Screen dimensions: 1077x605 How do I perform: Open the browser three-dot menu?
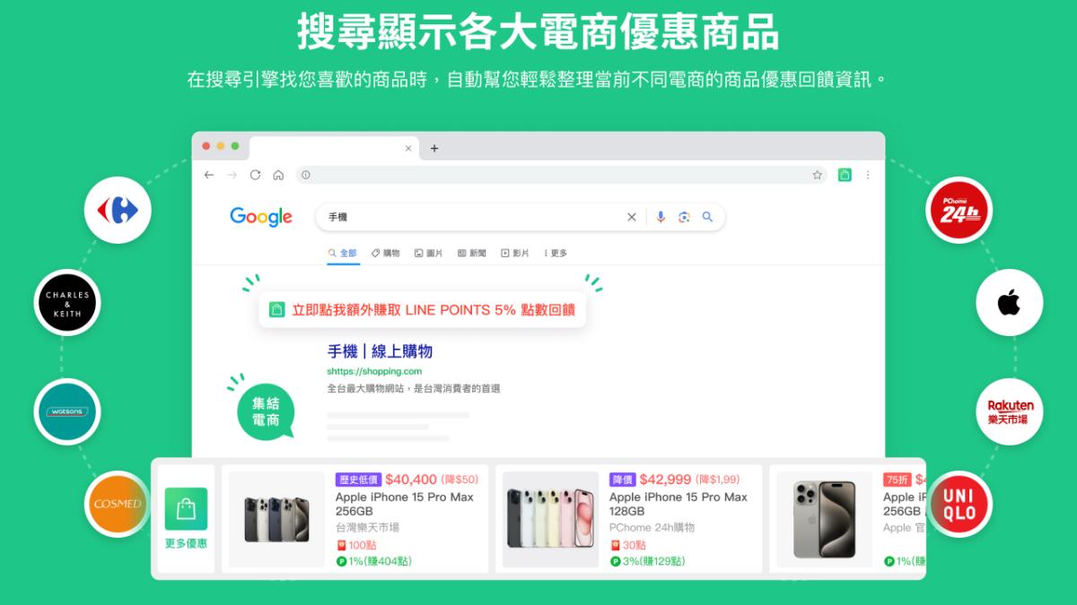[x=868, y=175]
